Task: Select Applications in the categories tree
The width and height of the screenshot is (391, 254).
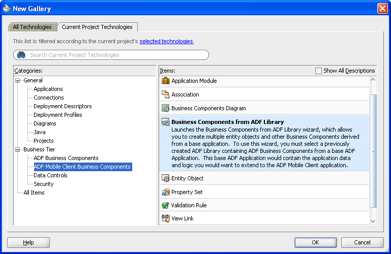Action: pos(48,89)
